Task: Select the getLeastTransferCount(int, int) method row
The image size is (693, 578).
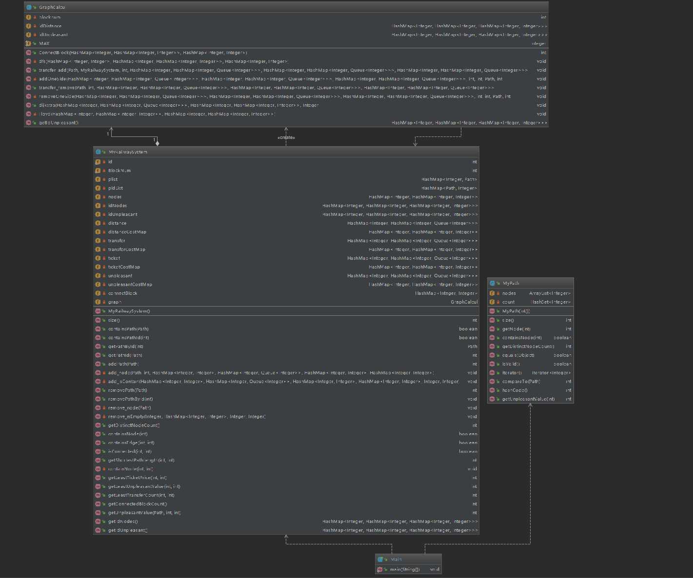Action: coord(286,495)
